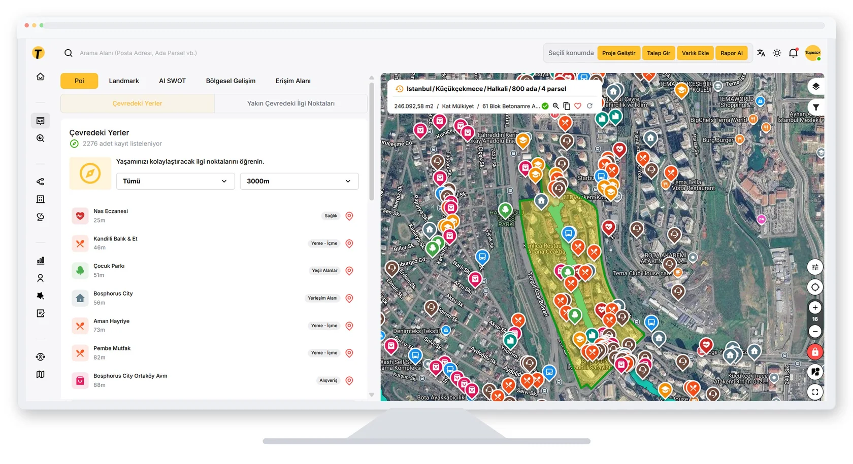853x464 pixels.
Task: Zoom in the map with plus button
Action: tap(815, 307)
